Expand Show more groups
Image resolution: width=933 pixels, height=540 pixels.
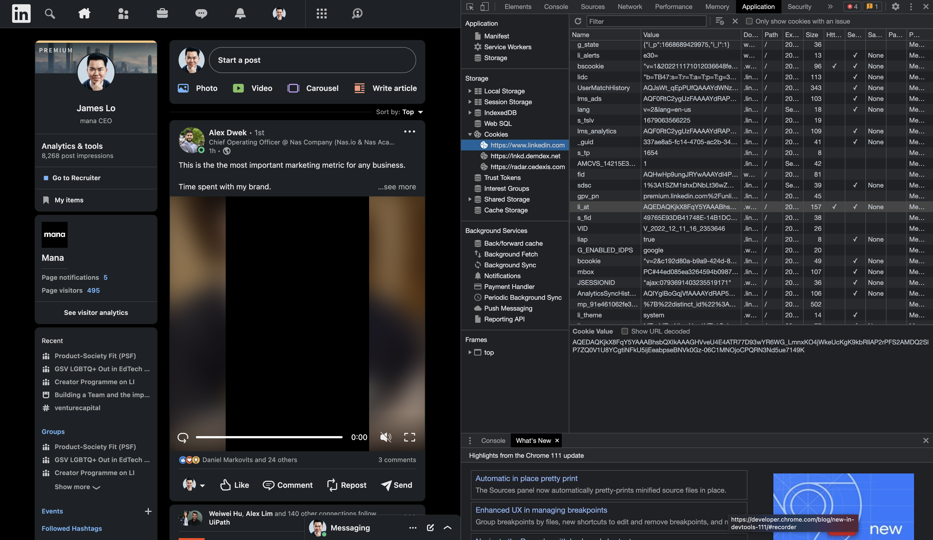pyautogui.click(x=77, y=487)
